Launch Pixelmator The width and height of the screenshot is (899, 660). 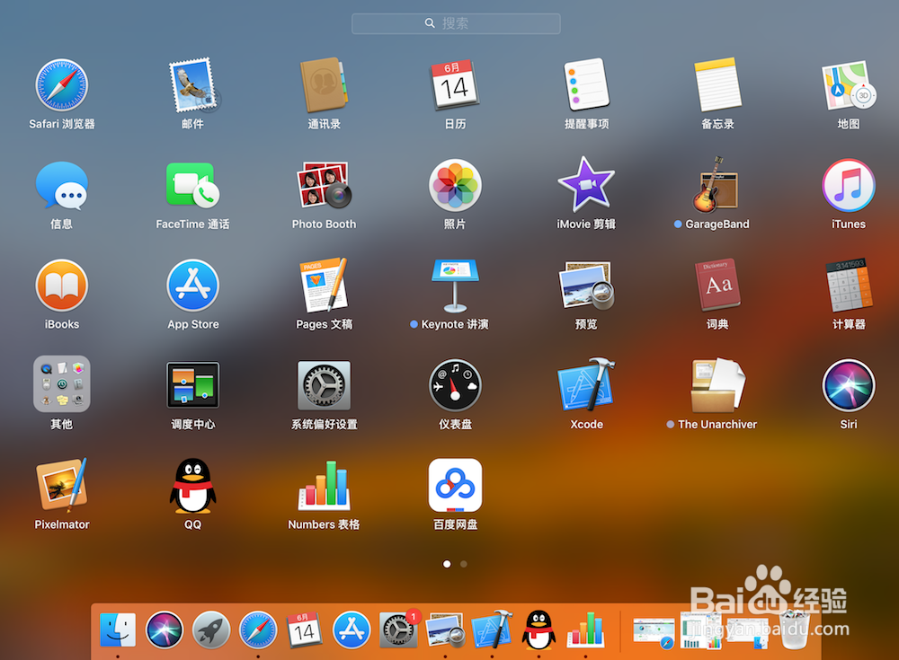tap(61, 485)
